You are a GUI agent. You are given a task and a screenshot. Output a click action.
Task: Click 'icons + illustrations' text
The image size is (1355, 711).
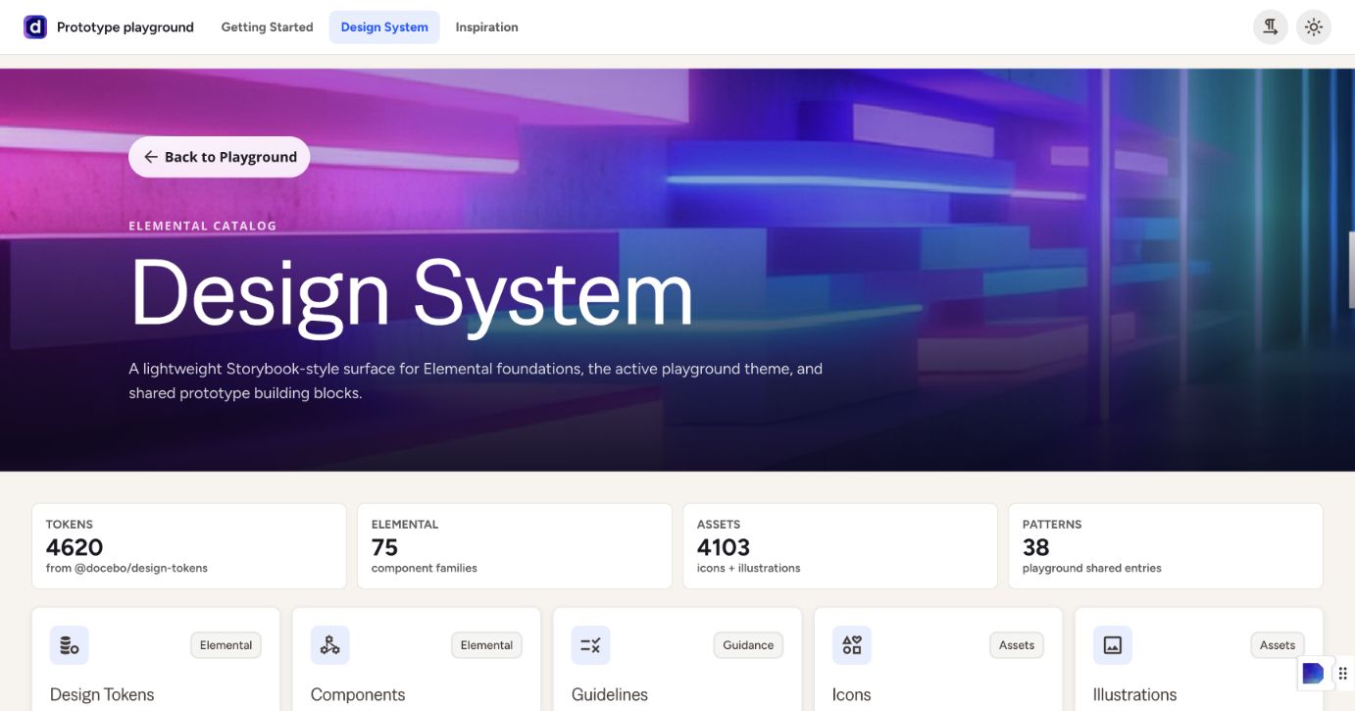[749, 568]
